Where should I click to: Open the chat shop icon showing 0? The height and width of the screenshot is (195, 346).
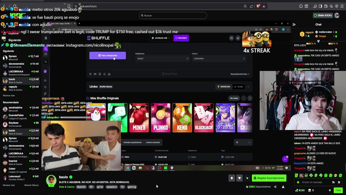click(x=311, y=190)
